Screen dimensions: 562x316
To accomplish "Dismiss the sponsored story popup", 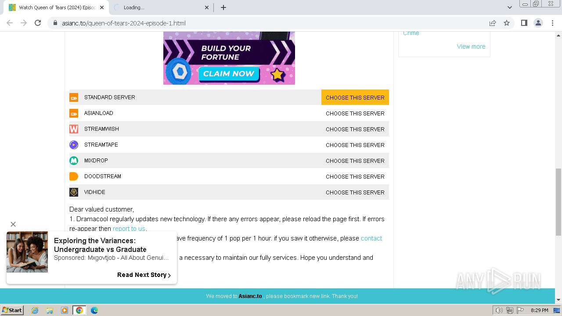I will point(13,224).
